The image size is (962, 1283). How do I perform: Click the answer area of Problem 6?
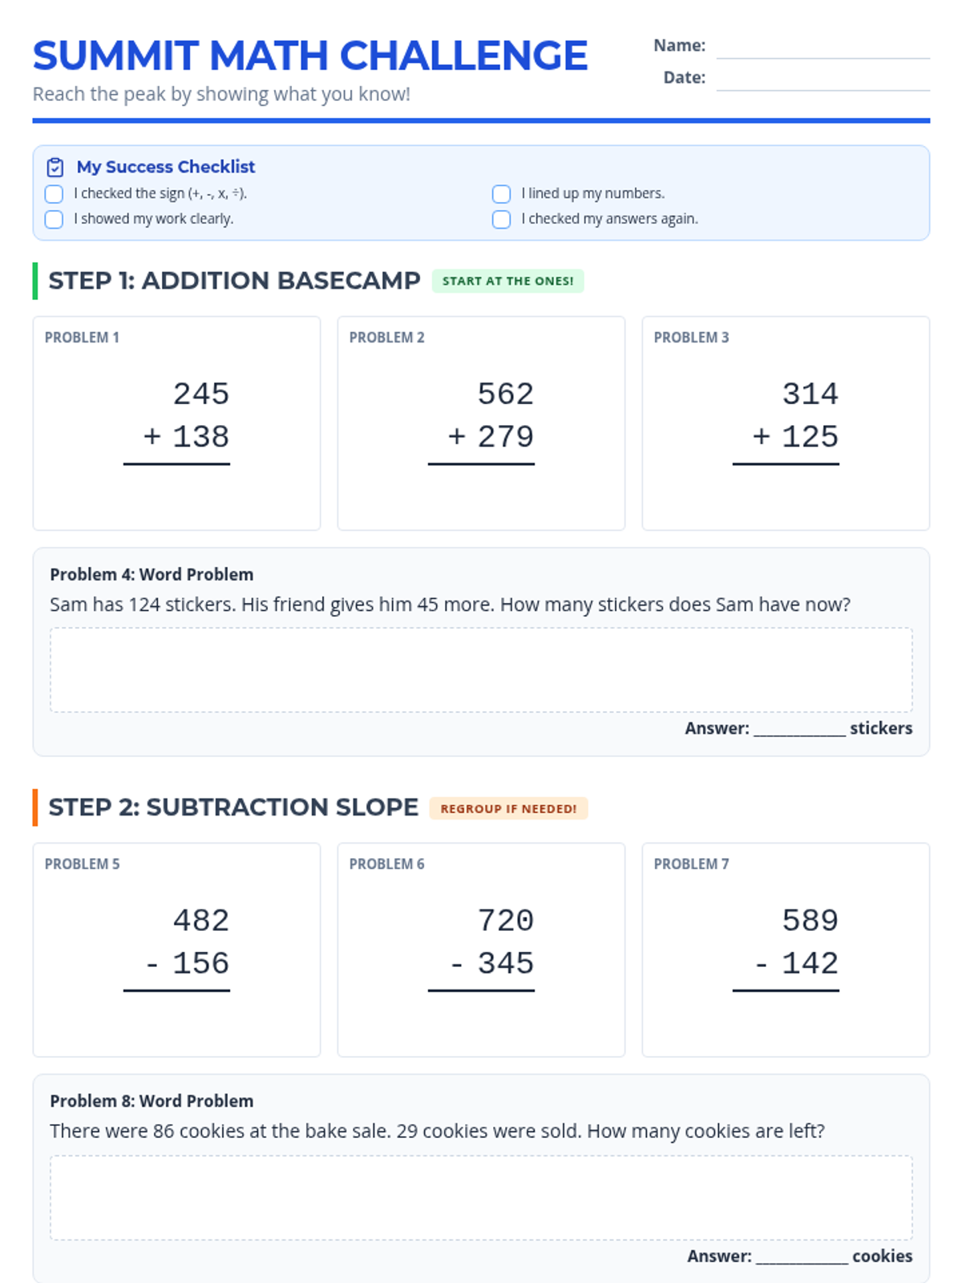tap(481, 1019)
